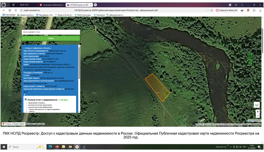Click the Рабочий стол toolbar label
The height and width of the screenshot is (152, 264).
point(221,147)
